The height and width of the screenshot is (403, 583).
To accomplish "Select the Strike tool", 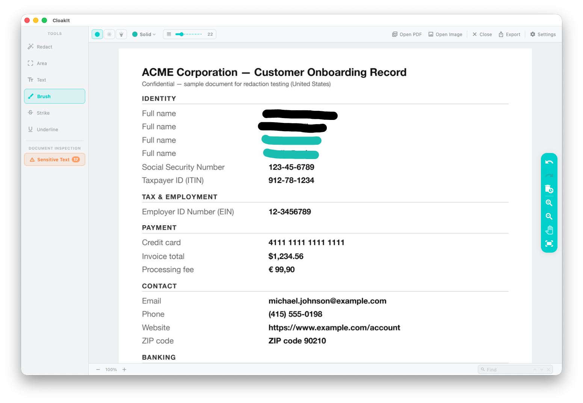I will [x=54, y=113].
